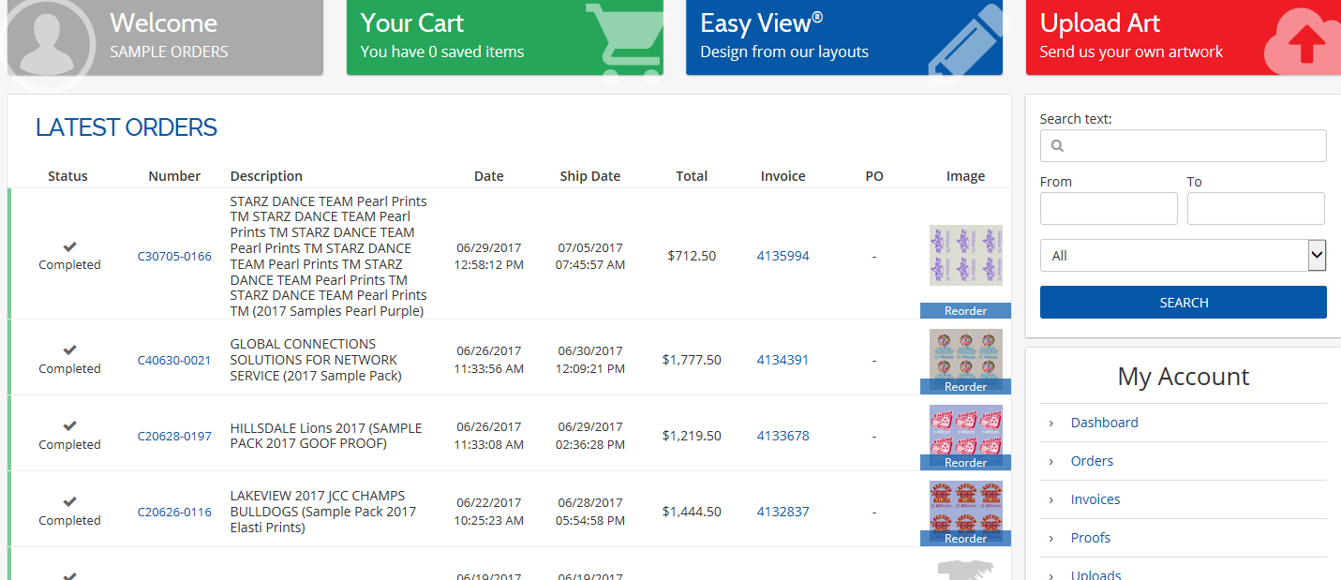
Task: Open the Dashboard link in My Account
Action: click(1104, 422)
